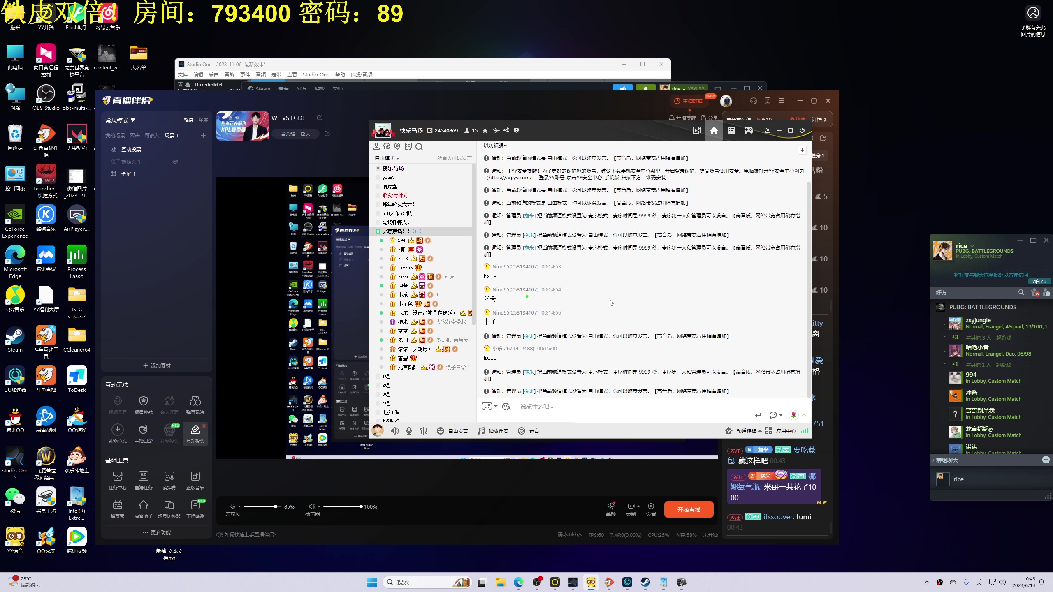Open 下播鸣谢 tool

click(x=195, y=509)
